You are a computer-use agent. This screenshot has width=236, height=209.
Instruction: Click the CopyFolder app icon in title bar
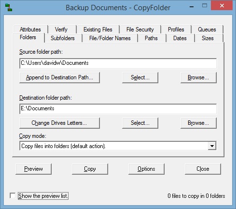[x=9, y=8]
